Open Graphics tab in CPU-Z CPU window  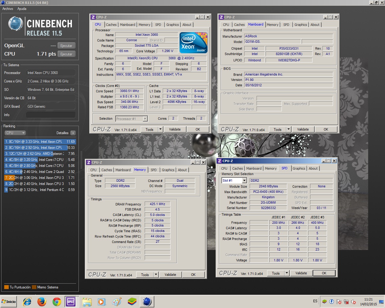[x=172, y=25]
